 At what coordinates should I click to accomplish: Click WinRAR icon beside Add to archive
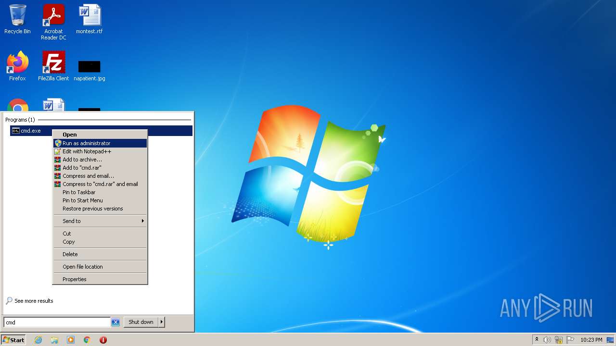[58, 160]
